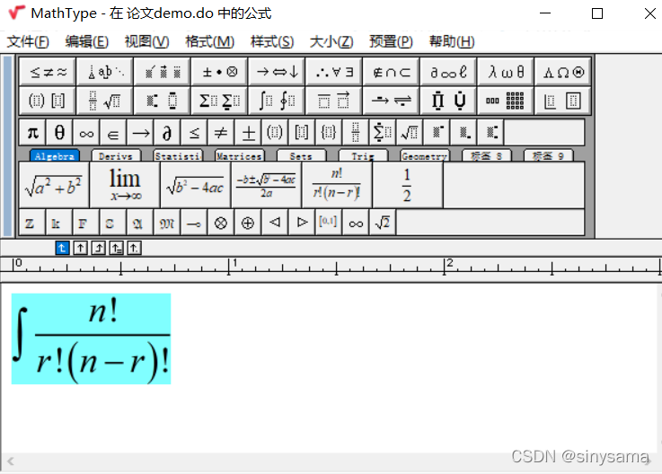Open the 格式(M) menu
The image size is (662, 474).
pyautogui.click(x=210, y=41)
